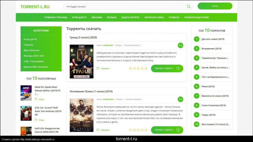Click the 0.0 rating badge on Осман
Image resolution: width=253 pixels, height=142 pixels.
[180, 99]
